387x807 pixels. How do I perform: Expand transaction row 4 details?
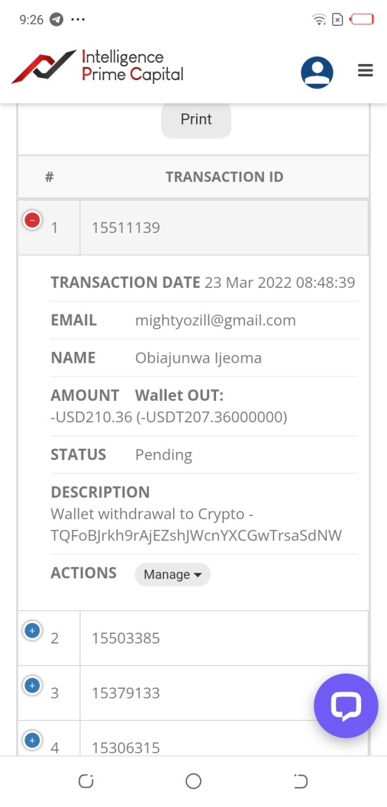coord(32,740)
